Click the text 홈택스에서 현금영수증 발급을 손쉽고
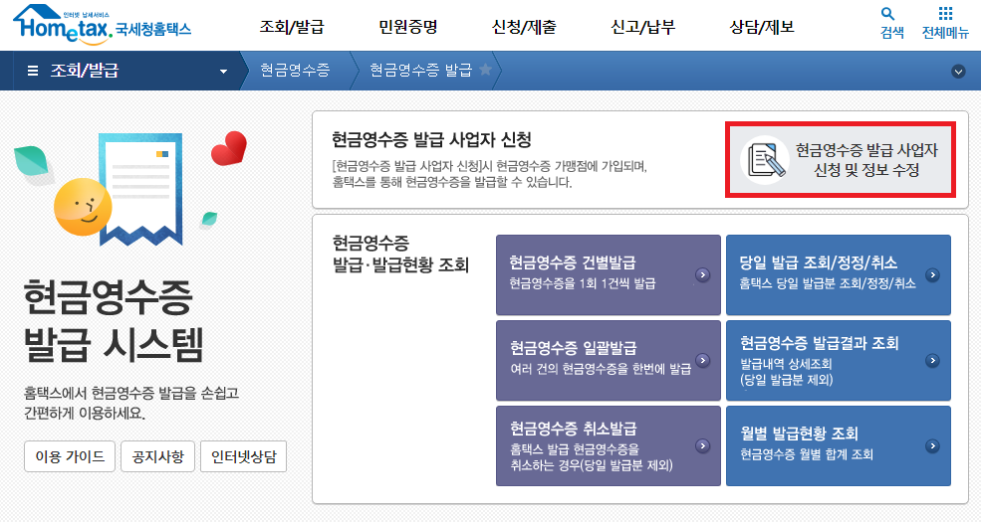 (131, 393)
